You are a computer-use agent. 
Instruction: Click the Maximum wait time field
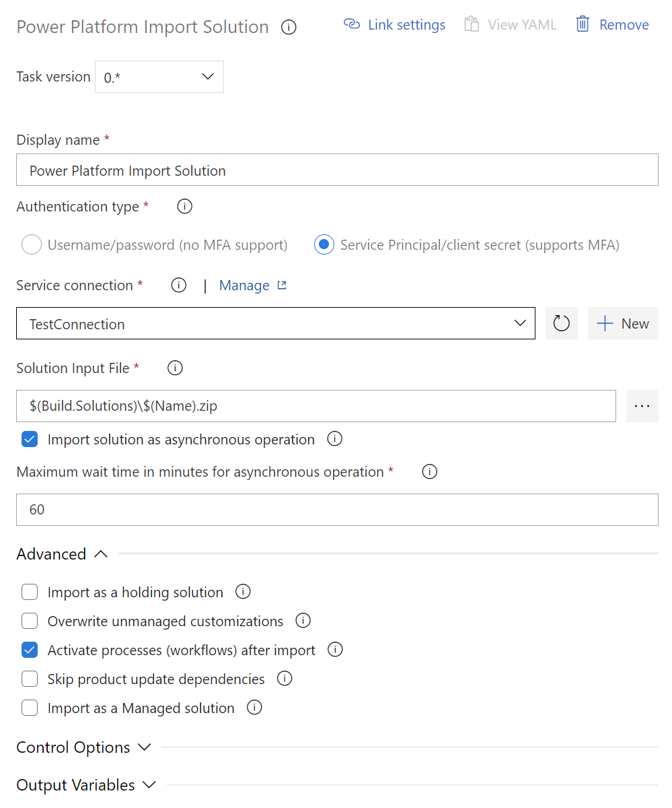pos(337,510)
